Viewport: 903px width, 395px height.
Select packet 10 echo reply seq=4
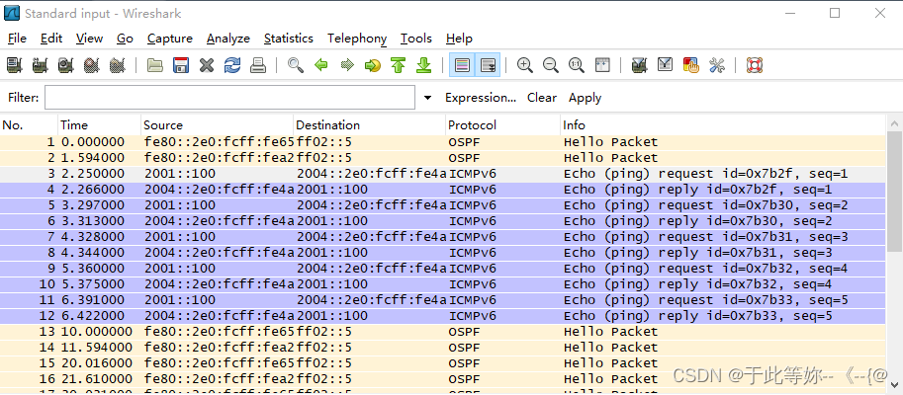pyautogui.click(x=442, y=284)
